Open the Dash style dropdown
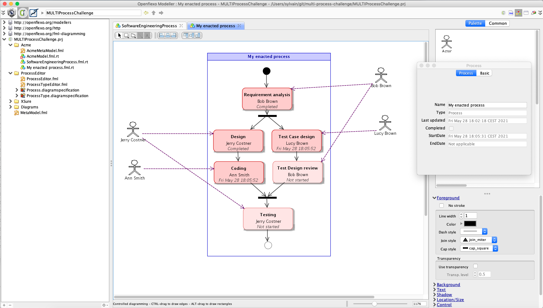The width and height of the screenshot is (543, 308). 474,232
